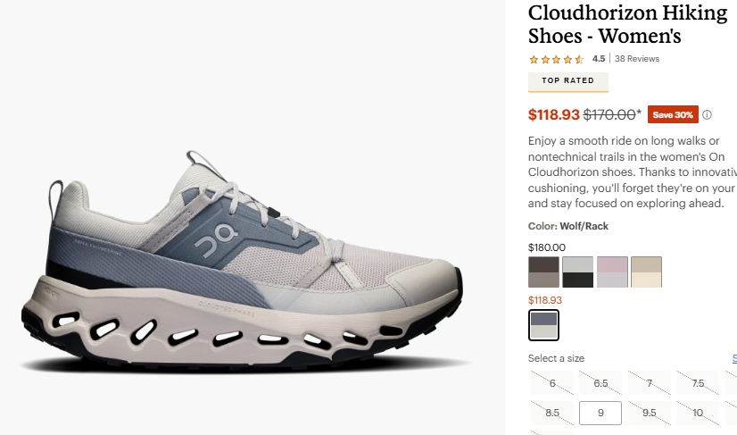Choose unavailable size 10

click(x=698, y=413)
